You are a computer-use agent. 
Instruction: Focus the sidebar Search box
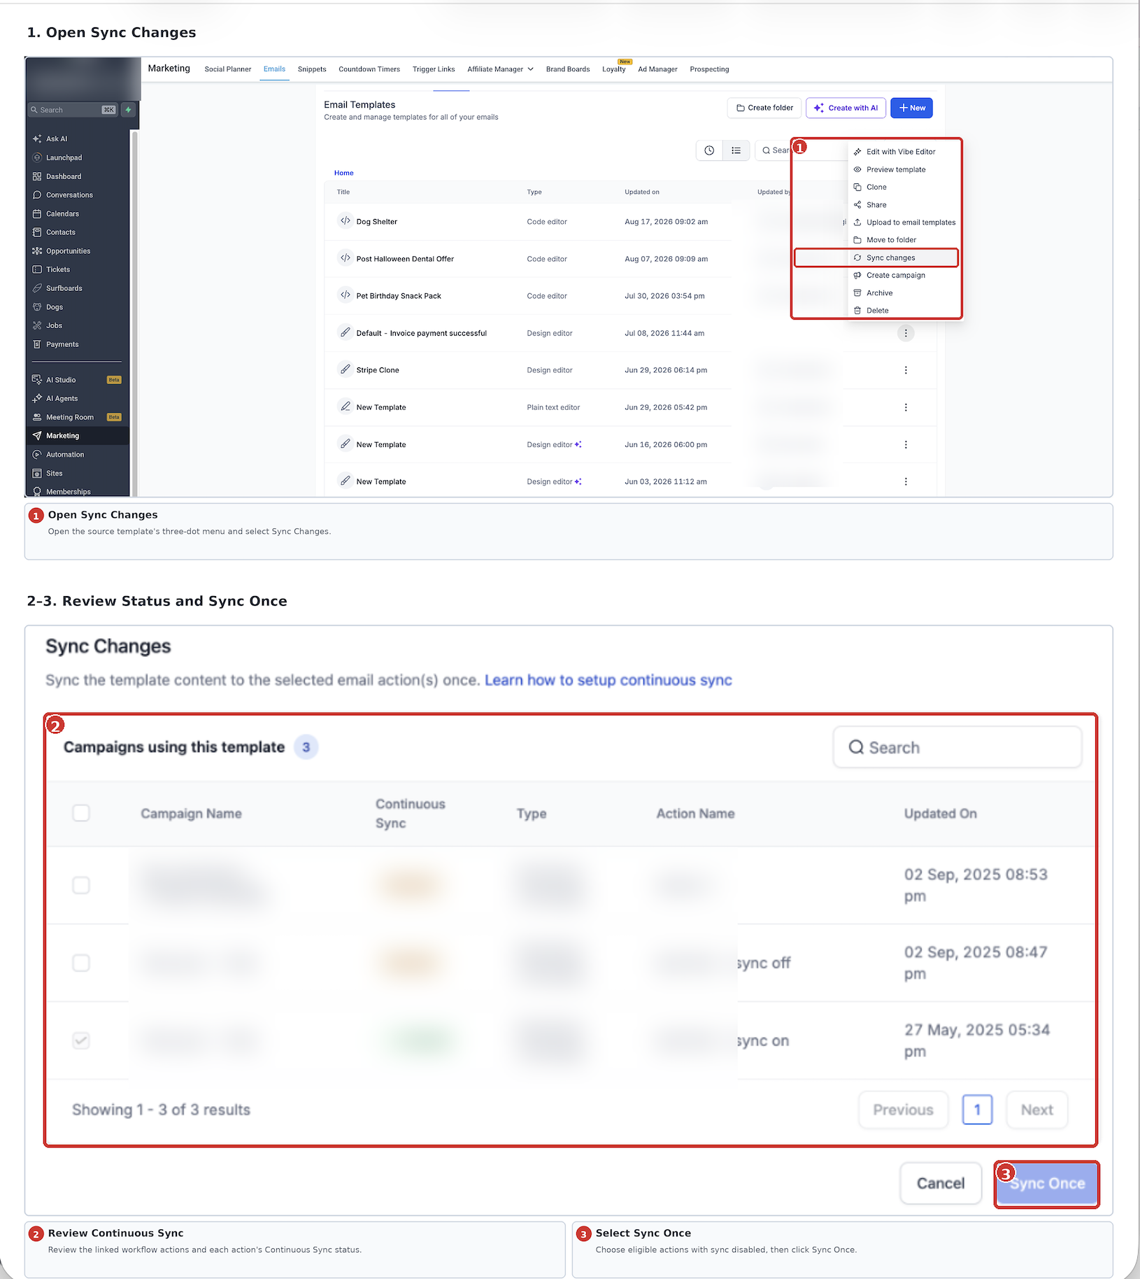point(73,110)
